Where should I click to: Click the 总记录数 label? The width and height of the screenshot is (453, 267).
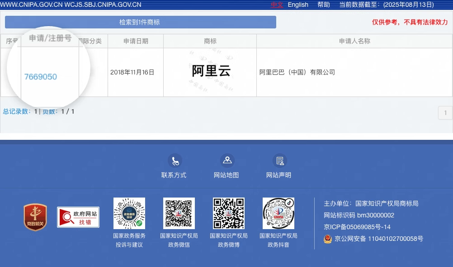pyautogui.click(x=17, y=111)
